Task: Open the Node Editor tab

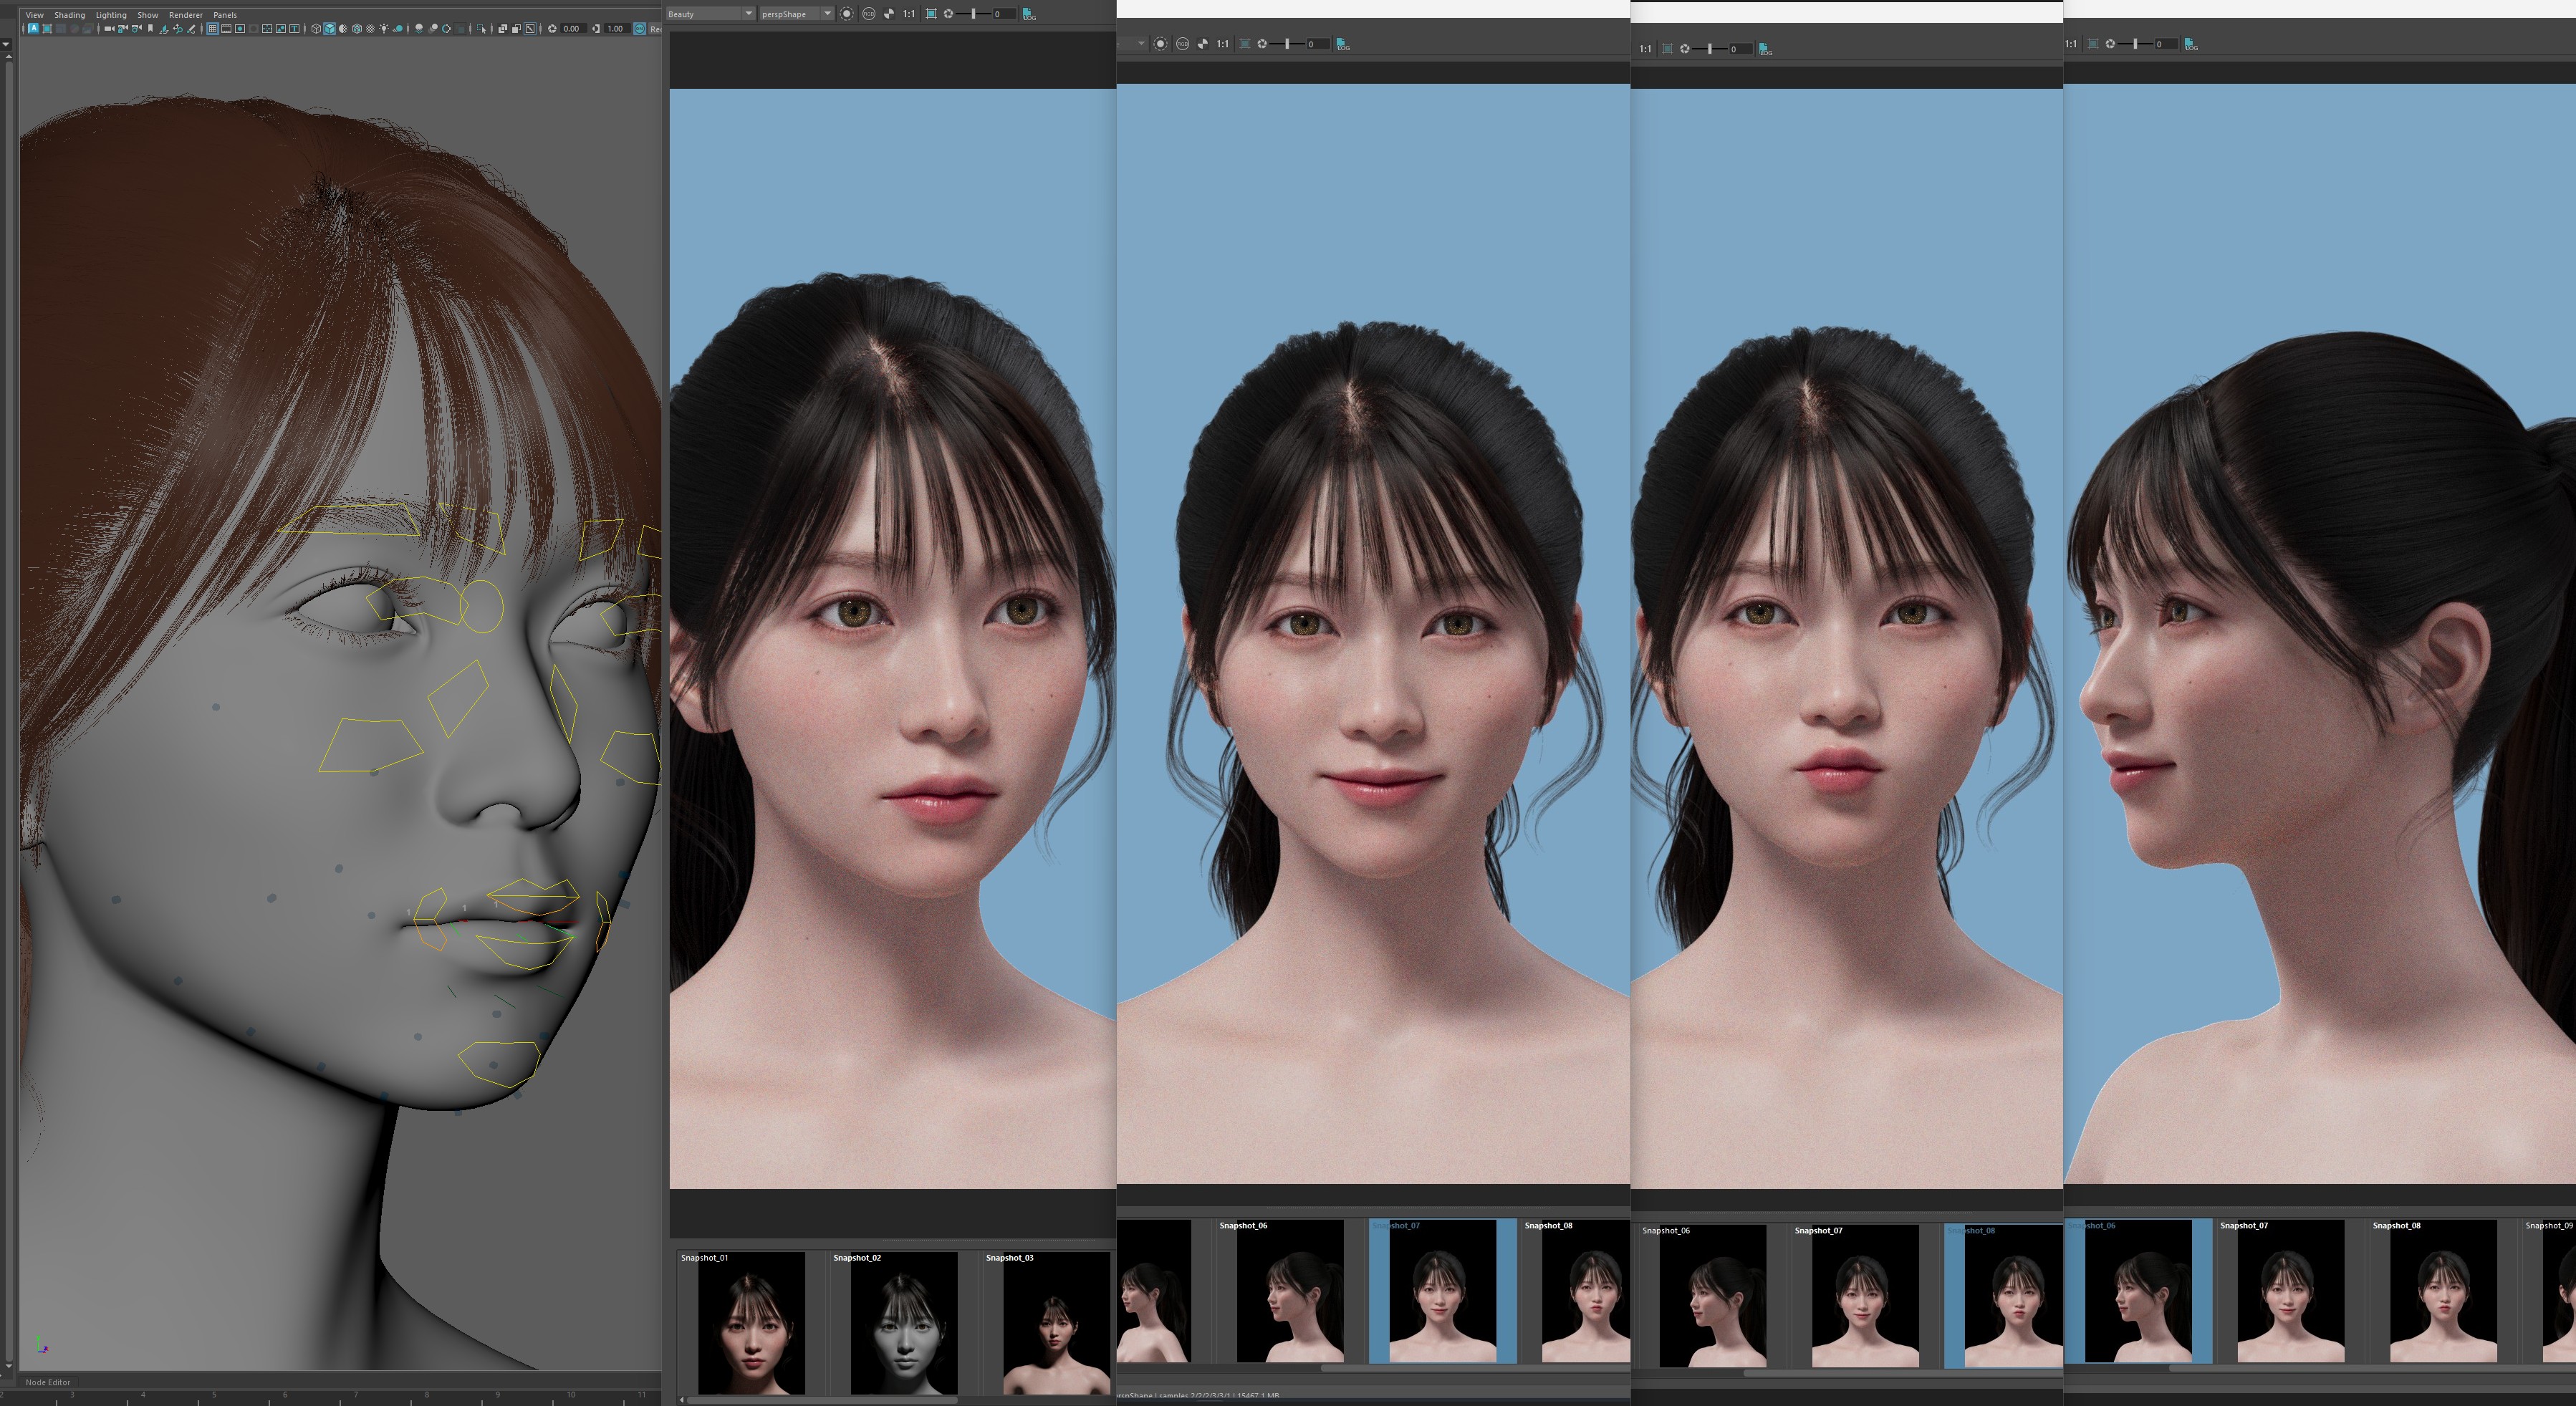Action: coord(48,1382)
